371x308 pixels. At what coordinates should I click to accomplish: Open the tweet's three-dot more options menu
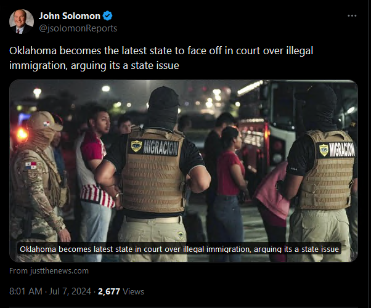click(352, 15)
